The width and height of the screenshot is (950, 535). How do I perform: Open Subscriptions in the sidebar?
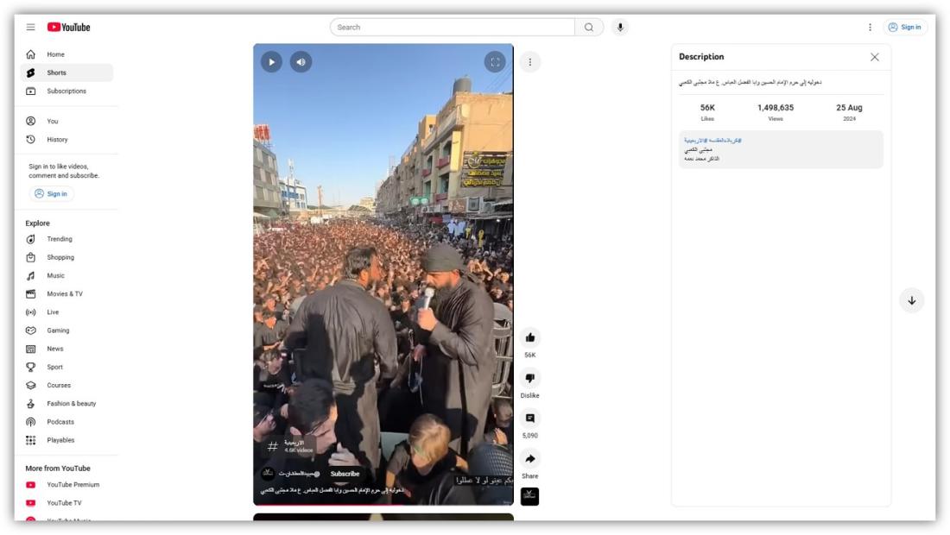pos(66,91)
